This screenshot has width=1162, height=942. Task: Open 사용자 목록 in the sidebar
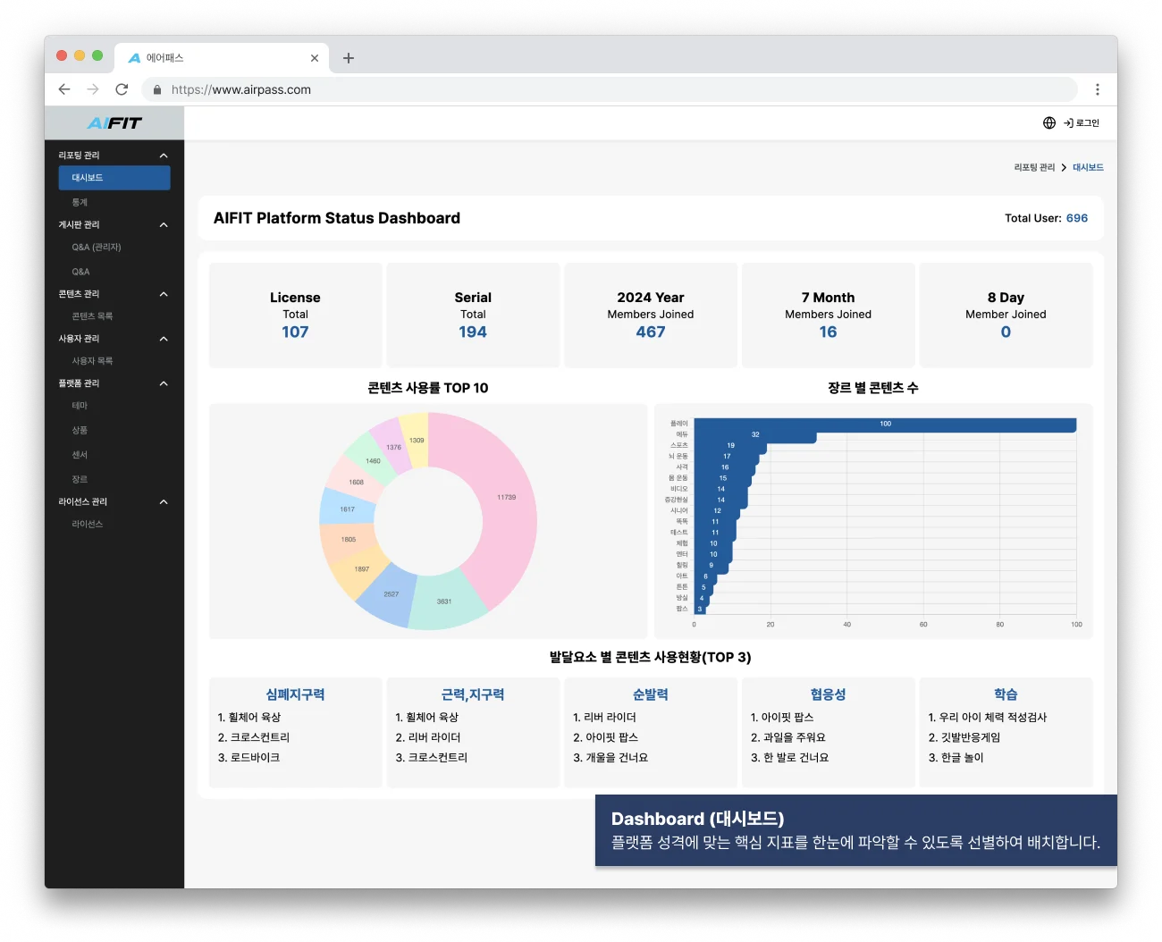pos(92,361)
